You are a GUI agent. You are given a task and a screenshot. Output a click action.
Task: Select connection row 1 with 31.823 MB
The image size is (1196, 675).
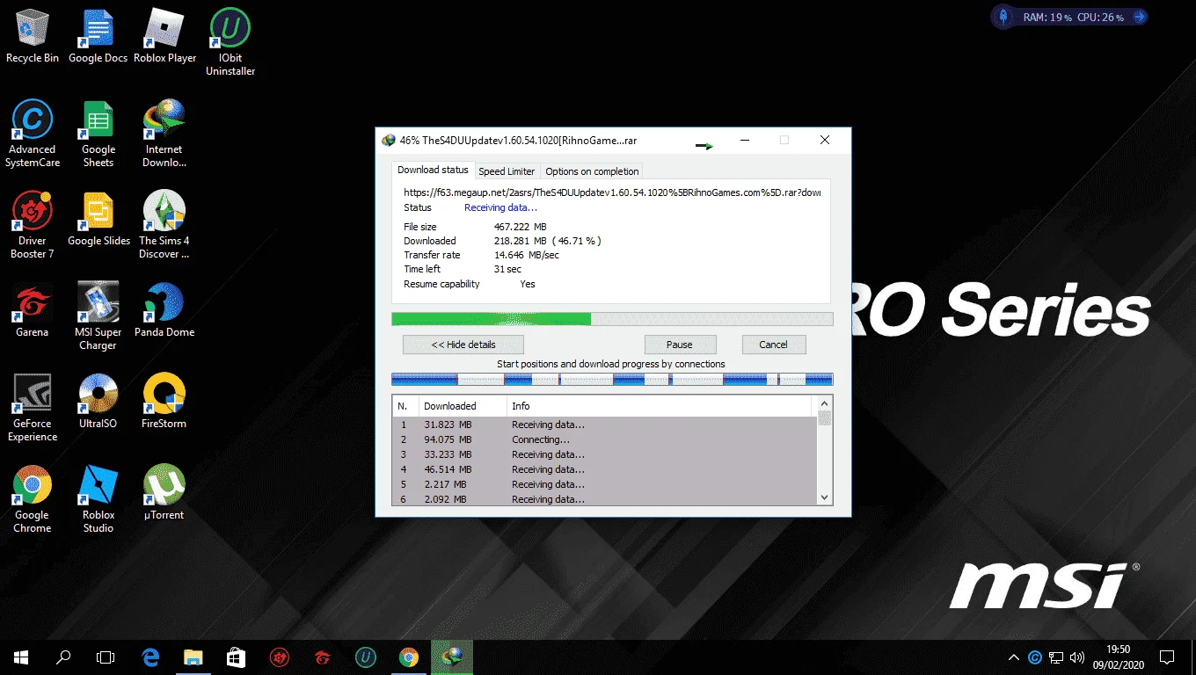coord(605,425)
